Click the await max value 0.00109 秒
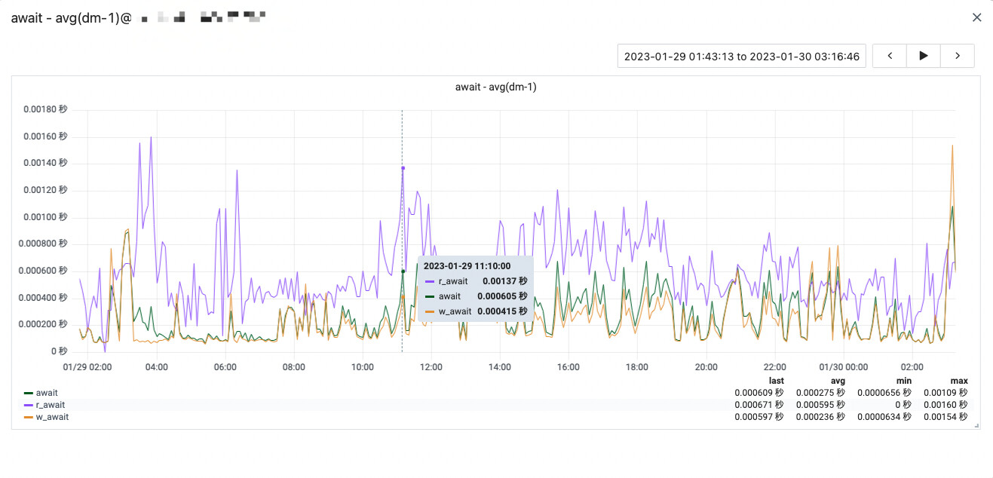 (945, 393)
